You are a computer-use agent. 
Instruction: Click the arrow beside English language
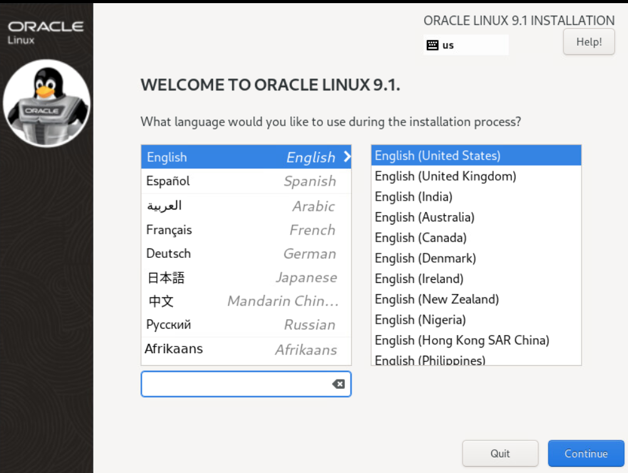click(347, 157)
